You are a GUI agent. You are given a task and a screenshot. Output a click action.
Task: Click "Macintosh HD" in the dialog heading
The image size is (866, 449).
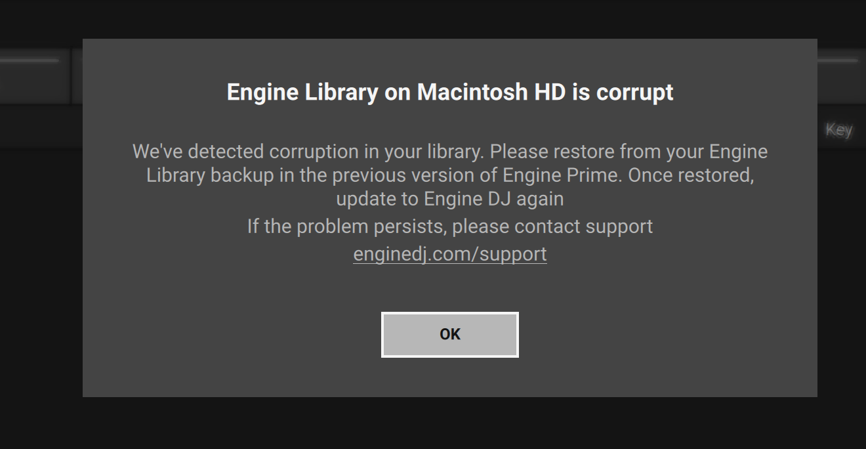tap(491, 93)
